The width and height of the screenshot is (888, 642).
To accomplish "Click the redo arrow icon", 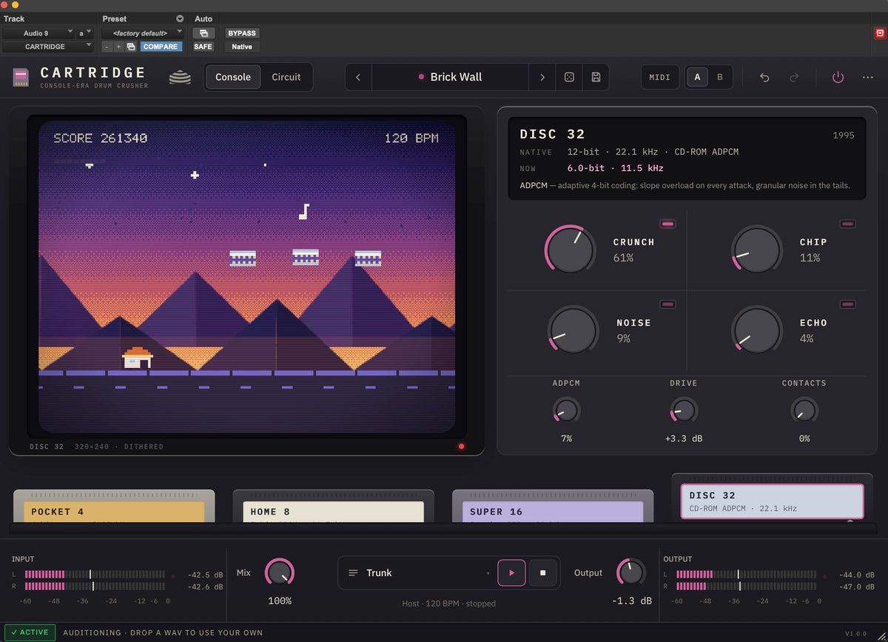I will [x=794, y=77].
